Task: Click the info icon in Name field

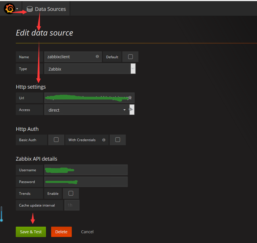Action: (x=97, y=57)
